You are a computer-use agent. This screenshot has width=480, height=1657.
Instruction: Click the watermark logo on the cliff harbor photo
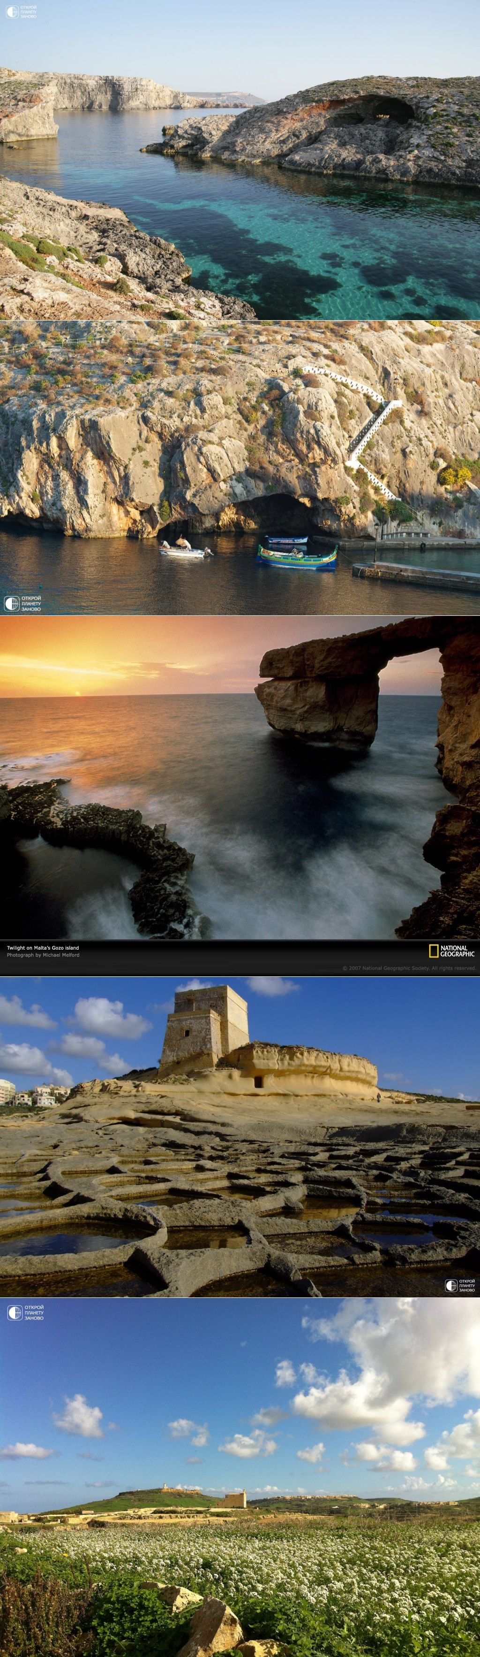click(x=23, y=603)
